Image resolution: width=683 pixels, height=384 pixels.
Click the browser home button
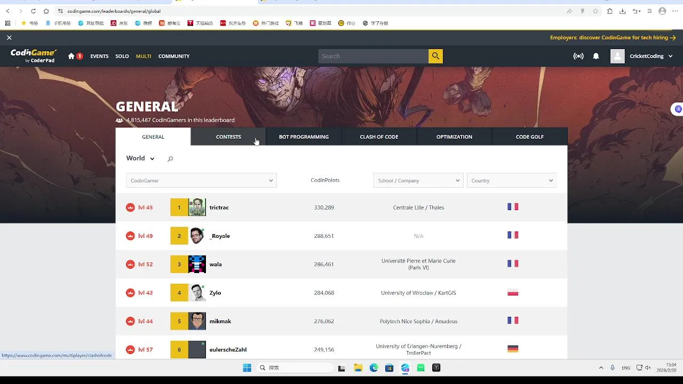pyautogui.click(x=46, y=11)
